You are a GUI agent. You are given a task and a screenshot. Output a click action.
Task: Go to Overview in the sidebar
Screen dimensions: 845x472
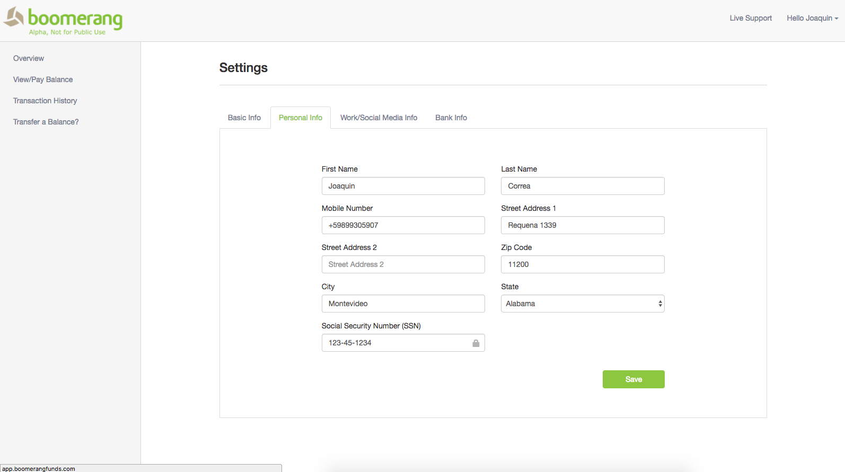tap(29, 58)
